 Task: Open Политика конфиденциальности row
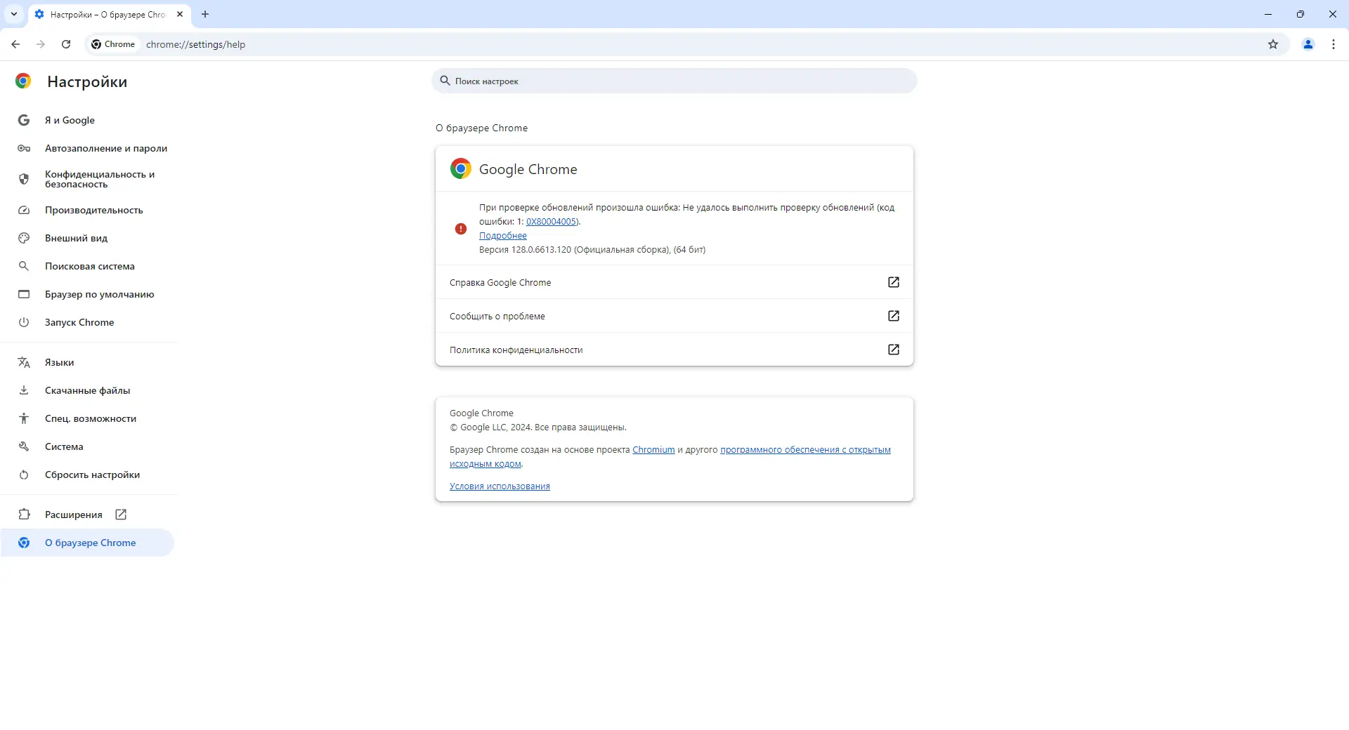(674, 350)
